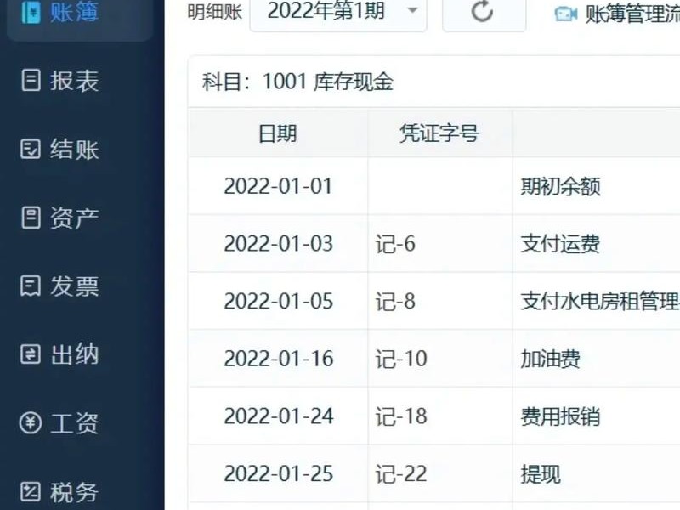Expand the 2022年第1期 period dropdown arrow

(x=413, y=10)
